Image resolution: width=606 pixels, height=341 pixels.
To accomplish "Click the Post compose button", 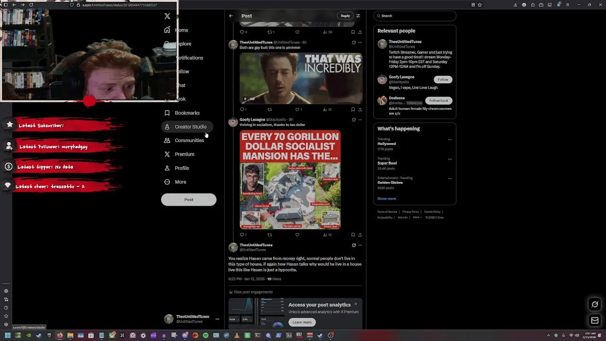I will tap(188, 199).
